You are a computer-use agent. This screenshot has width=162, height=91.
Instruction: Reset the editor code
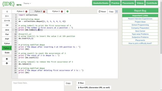point(102,11)
